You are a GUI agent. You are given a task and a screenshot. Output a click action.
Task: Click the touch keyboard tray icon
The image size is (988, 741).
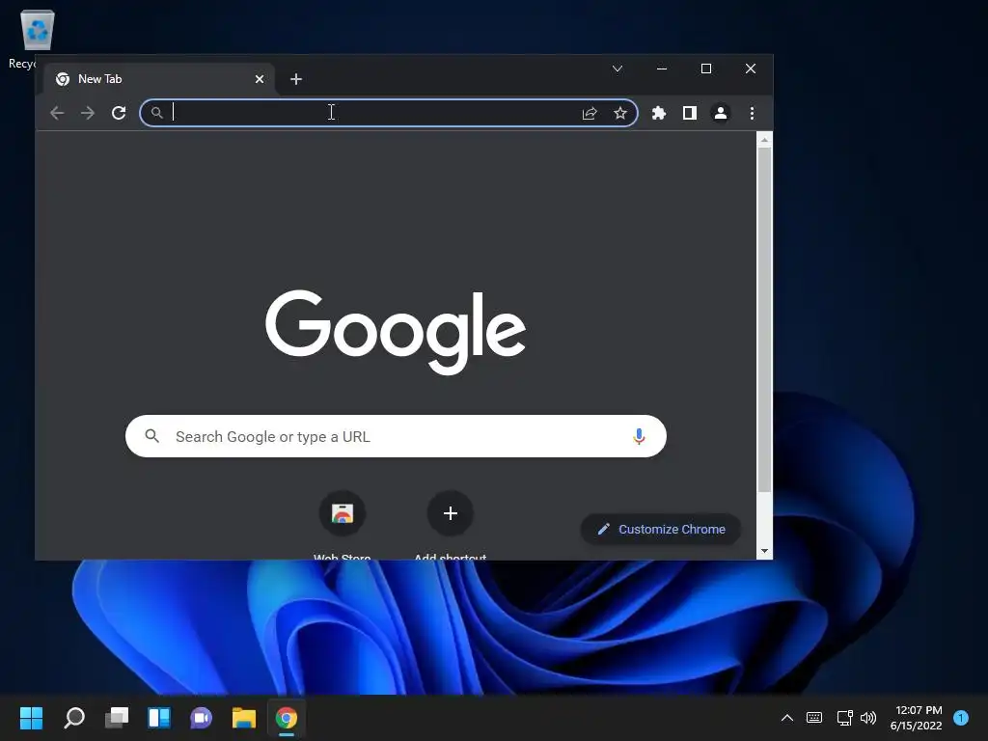click(814, 718)
